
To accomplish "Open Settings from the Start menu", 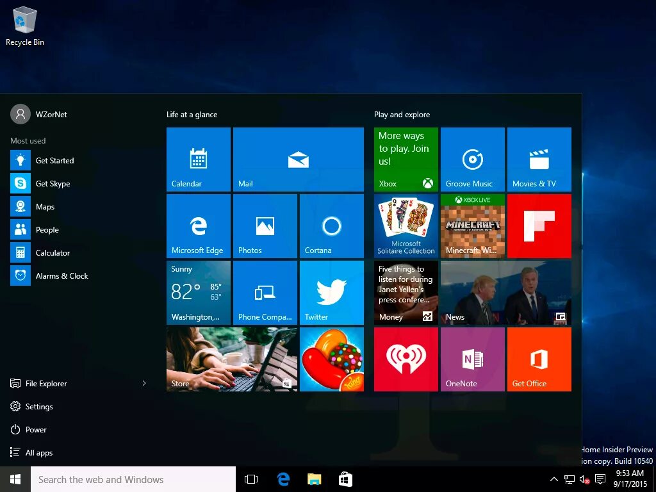I will click(40, 406).
